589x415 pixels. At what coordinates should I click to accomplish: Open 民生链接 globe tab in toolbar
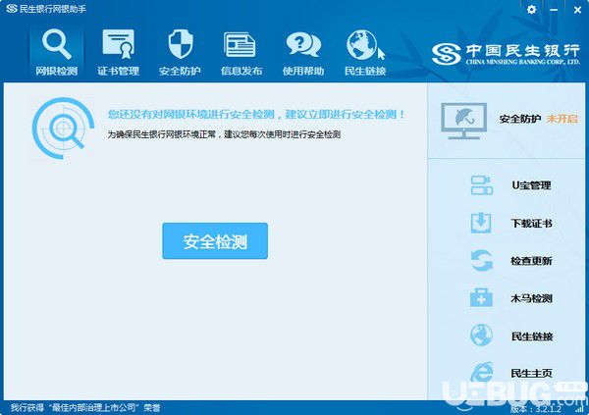point(365,52)
